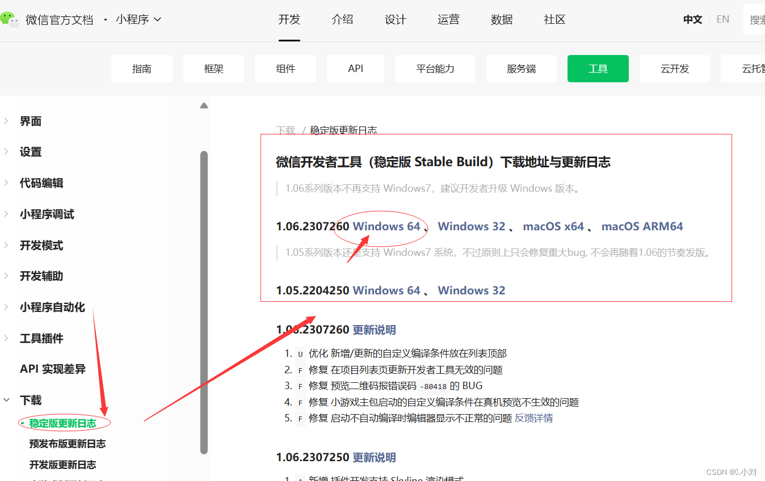Open the 小程序 dropdown in header
Screen dimensions: 765x481
138,19
